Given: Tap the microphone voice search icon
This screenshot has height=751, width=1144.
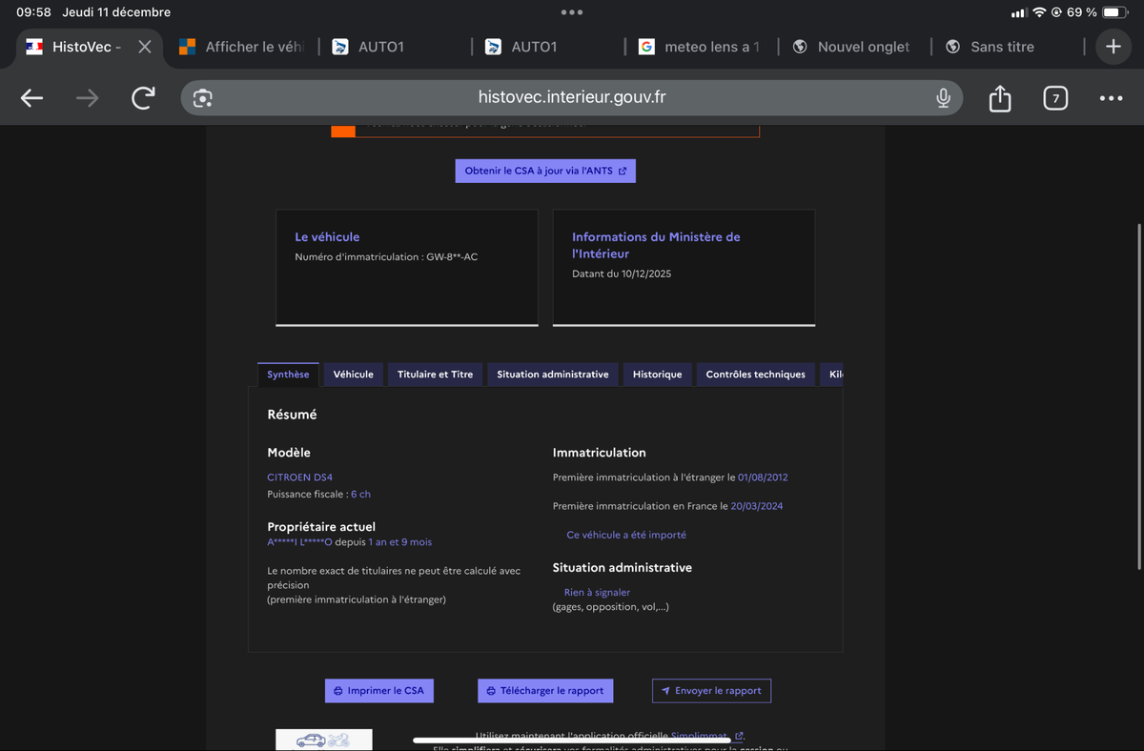Looking at the screenshot, I should [942, 98].
